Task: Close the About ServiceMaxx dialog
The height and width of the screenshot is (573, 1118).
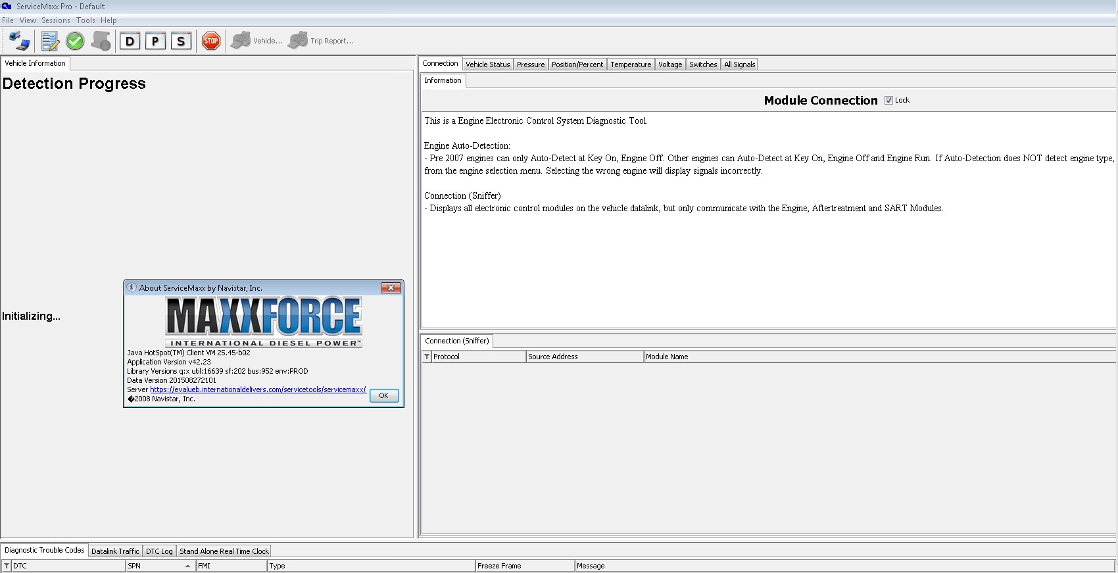Action: pos(391,287)
